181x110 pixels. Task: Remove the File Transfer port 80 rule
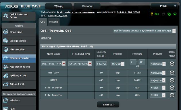click(x=172, y=88)
